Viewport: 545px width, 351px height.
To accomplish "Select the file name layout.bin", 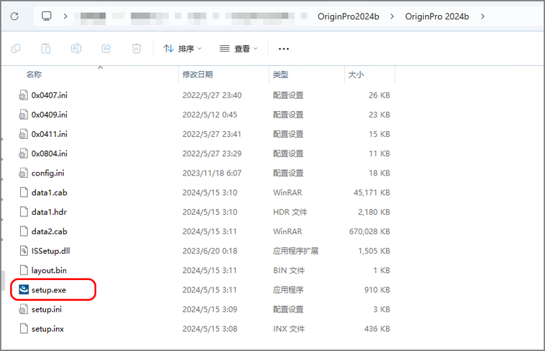I will [x=49, y=271].
